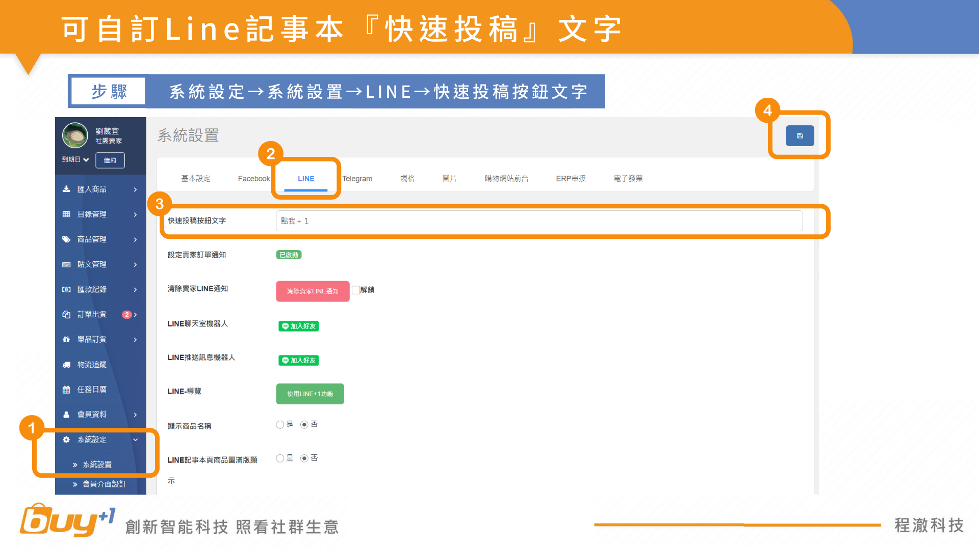Select 是 for 顯示商品名稱
The image size is (979, 550).
[280, 425]
